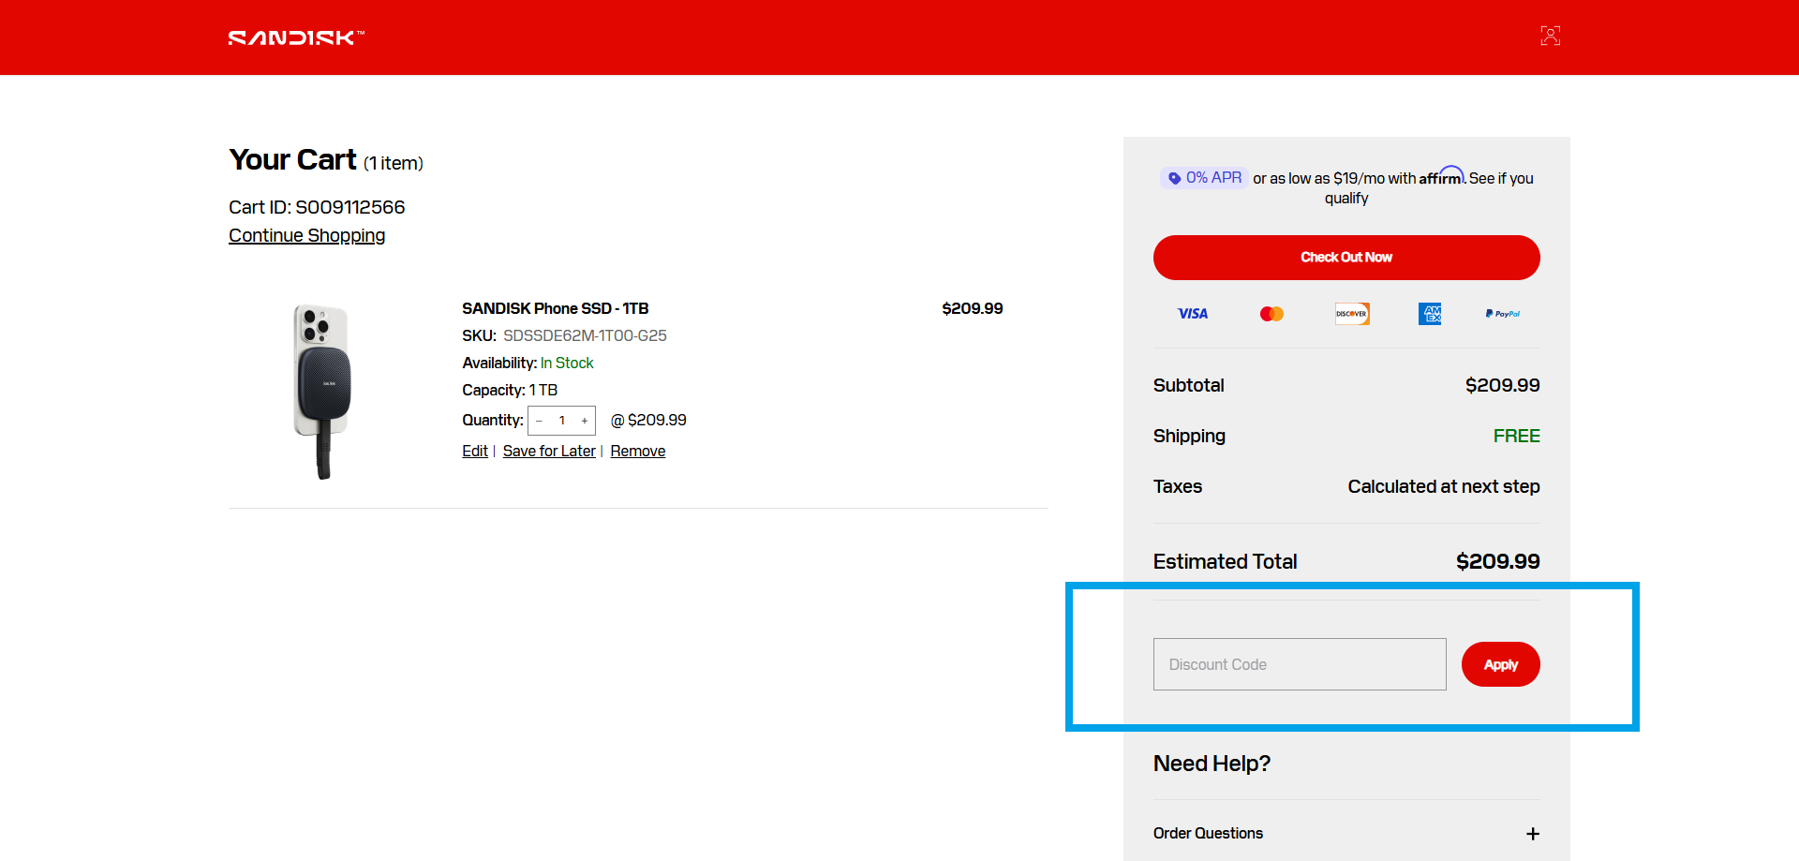
Task: Click 'Calculated at next step' taxes text
Action: 1444,486
